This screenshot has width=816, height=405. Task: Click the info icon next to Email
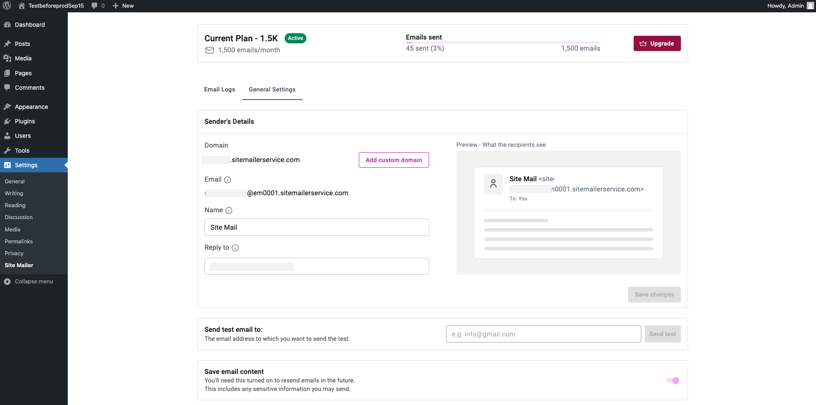click(x=228, y=180)
